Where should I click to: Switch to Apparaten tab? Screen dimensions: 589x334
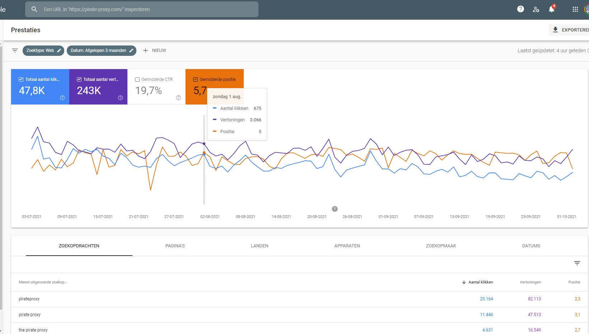(x=347, y=246)
